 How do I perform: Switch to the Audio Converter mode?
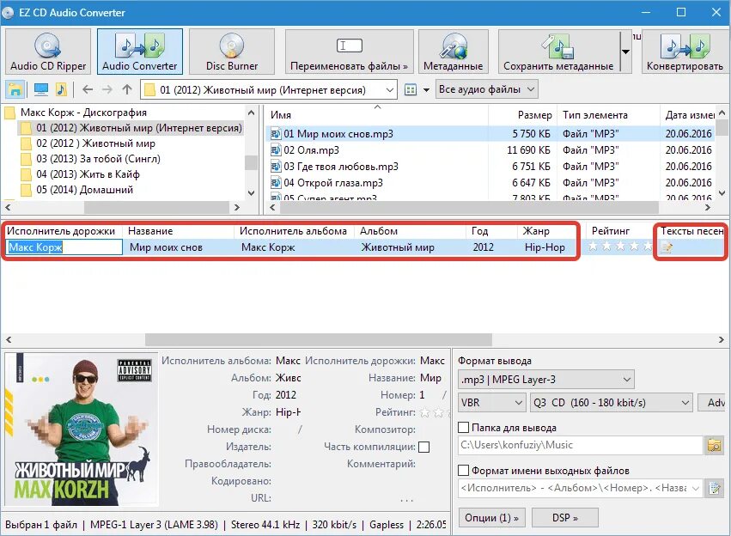(140, 52)
